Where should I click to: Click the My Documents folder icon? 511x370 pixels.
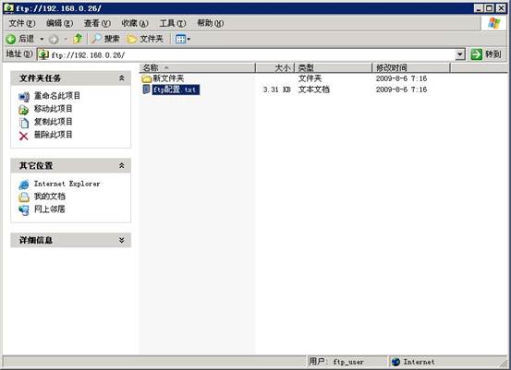pyautogui.click(x=24, y=197)
